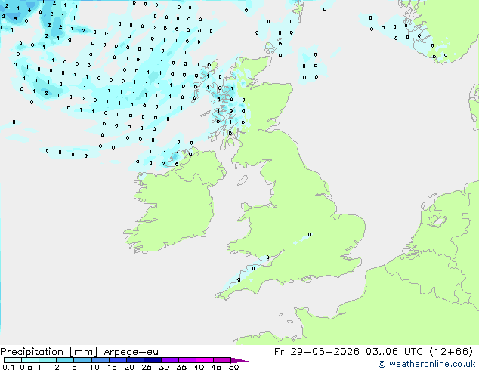This screenshot has height=370, width=479.
Task: Click the "20" legend label
Action: click(x=129, y=367)
